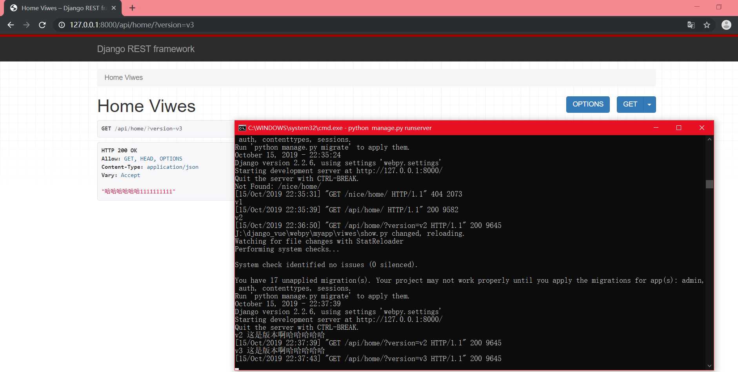Click the cmd line with 404 2073
Image resolution: width=738 pixels, height=372 pixels.
click(349, 194)
